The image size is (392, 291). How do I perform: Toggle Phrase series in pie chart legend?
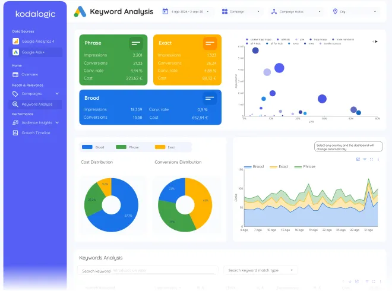[x=127, y=147]
